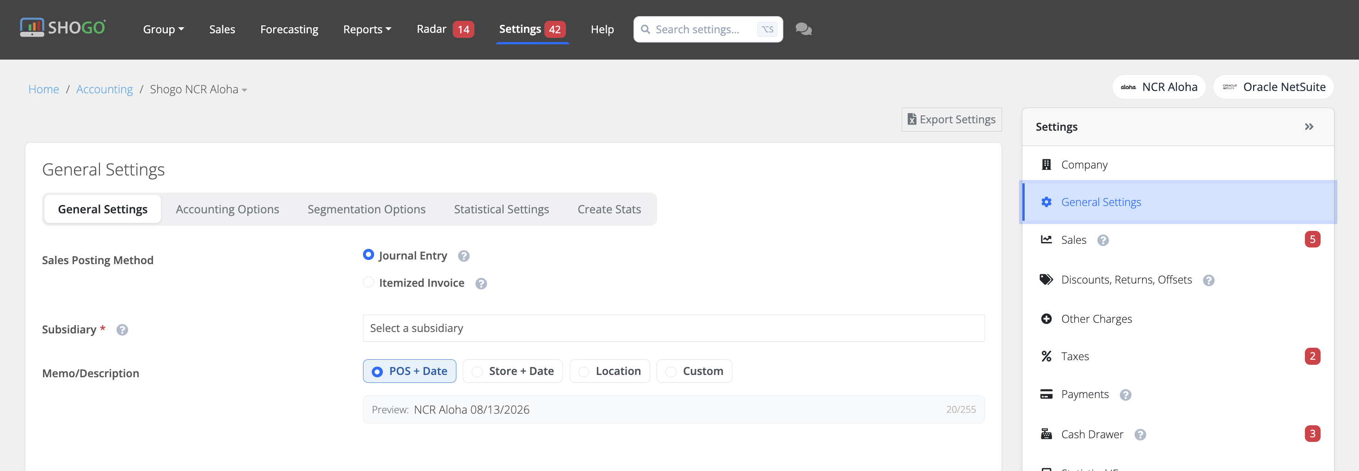Click the Sales 5 issues badge
This screenshot has width=1359, height=471.
(x=1312, y=239)
